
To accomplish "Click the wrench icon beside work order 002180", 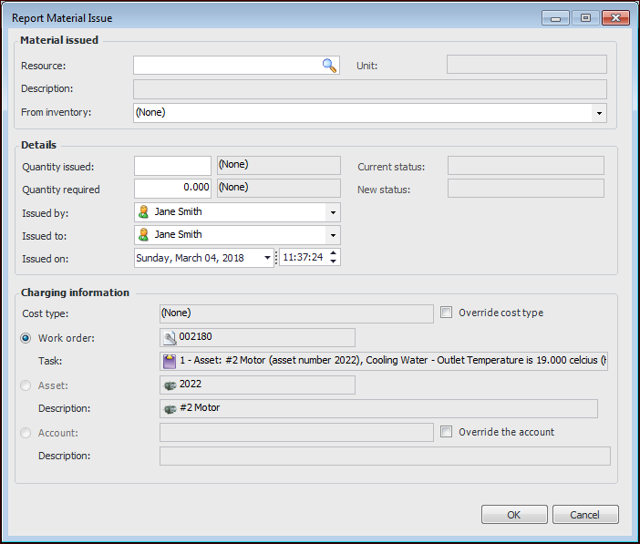I will [169, 338].
